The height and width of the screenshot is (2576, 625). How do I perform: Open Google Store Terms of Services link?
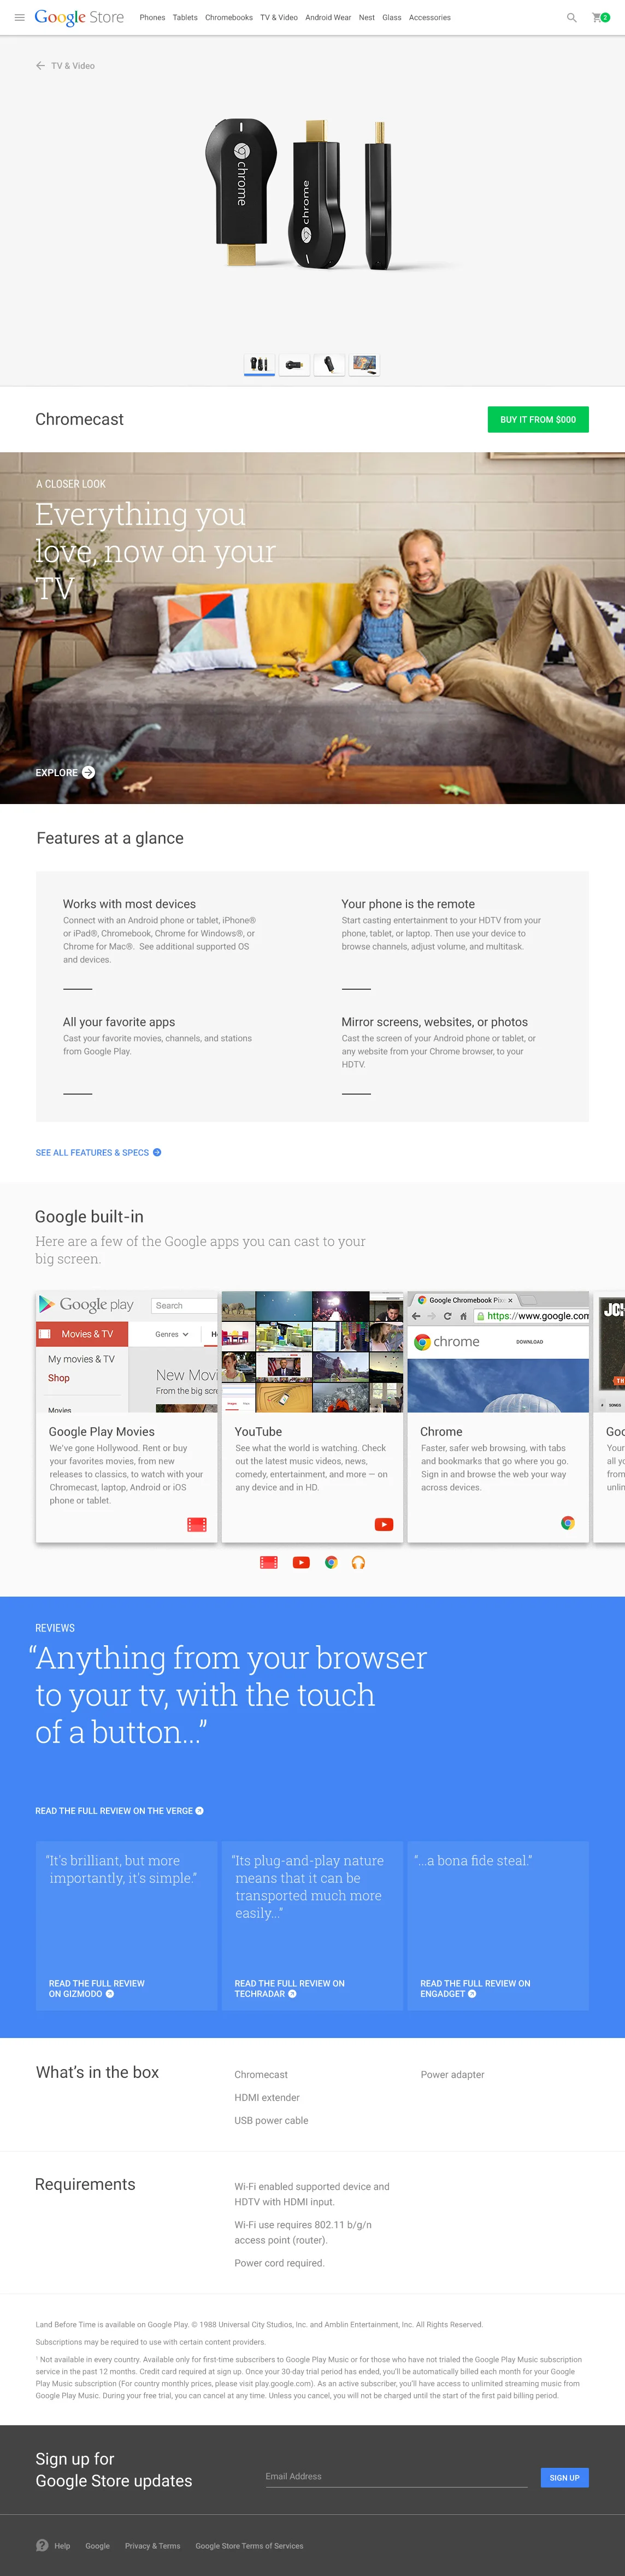click(x=249, y=2545)
